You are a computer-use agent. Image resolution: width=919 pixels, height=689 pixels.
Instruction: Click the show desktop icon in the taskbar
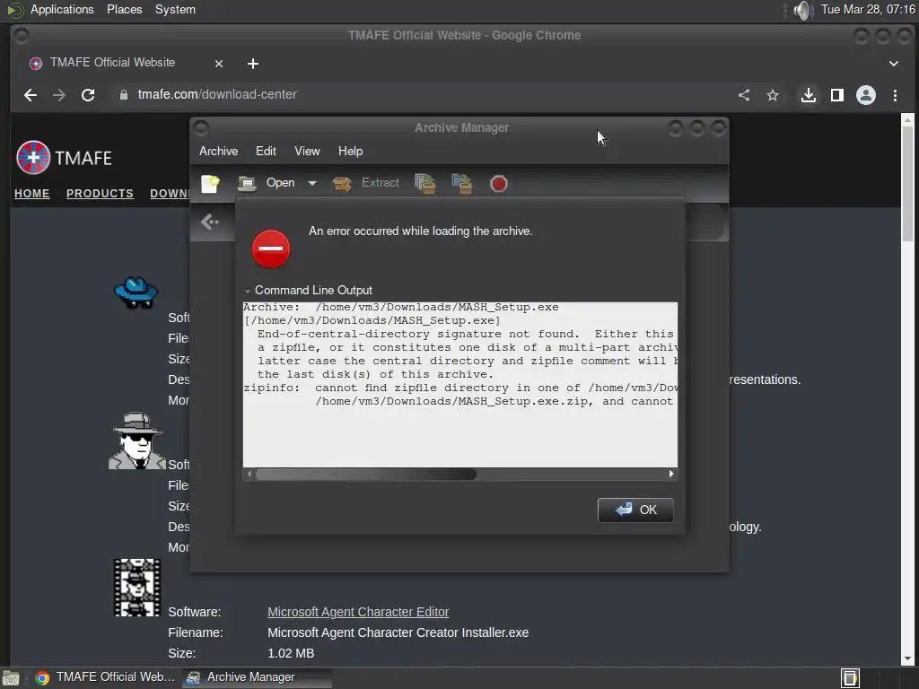click(x=11, y=678)
